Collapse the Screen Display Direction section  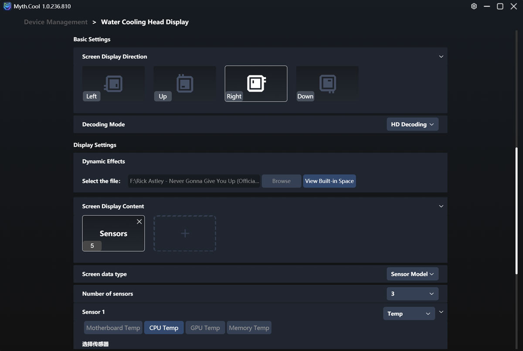click(x=441, y=57)
